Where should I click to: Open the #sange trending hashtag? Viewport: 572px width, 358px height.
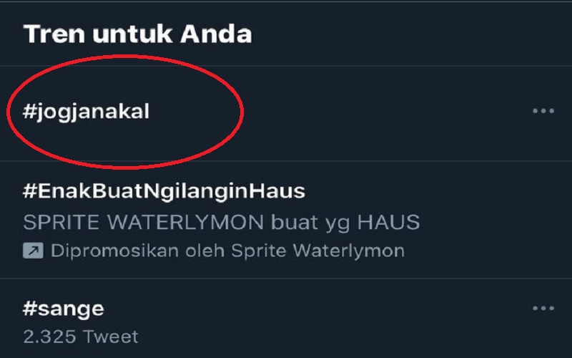click(64, 309)
